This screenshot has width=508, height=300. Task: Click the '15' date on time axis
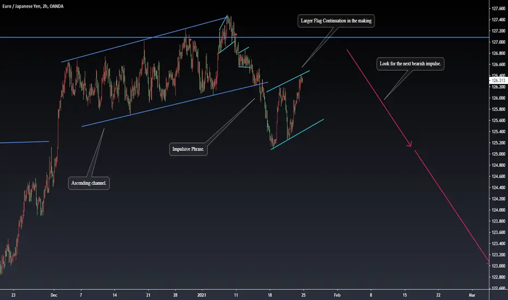click(x=404, y=295)
